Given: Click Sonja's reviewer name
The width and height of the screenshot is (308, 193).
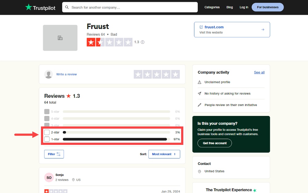Looking at the screenshot, I should (x=59, y=175).
